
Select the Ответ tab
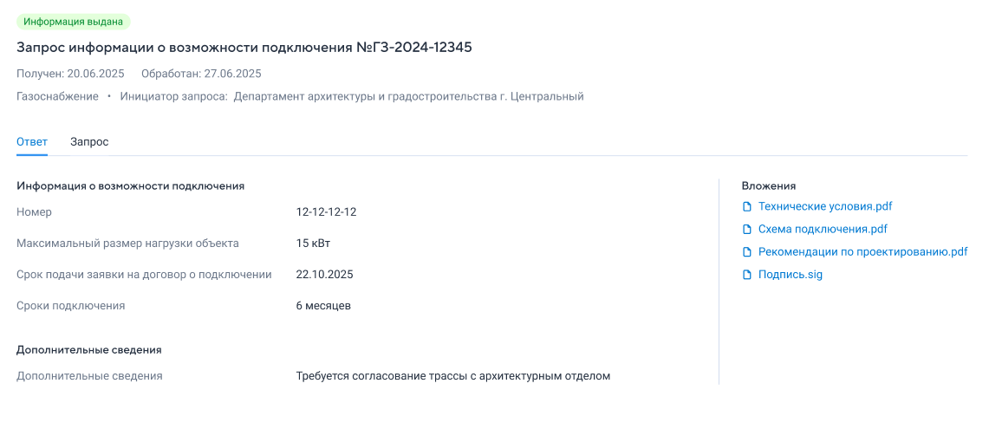(x=32, y=142)
